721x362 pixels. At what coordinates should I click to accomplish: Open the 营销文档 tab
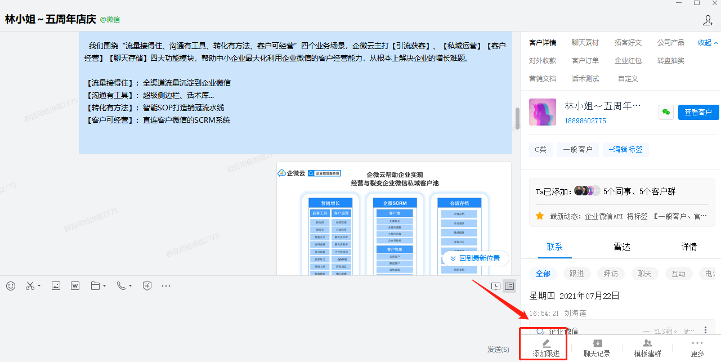click(x=543, y=79)
